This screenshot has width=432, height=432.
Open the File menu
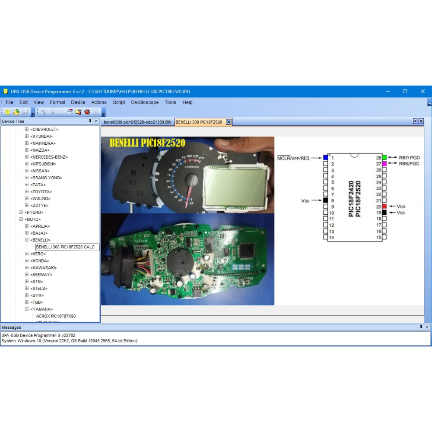click(x=10, y=102)
